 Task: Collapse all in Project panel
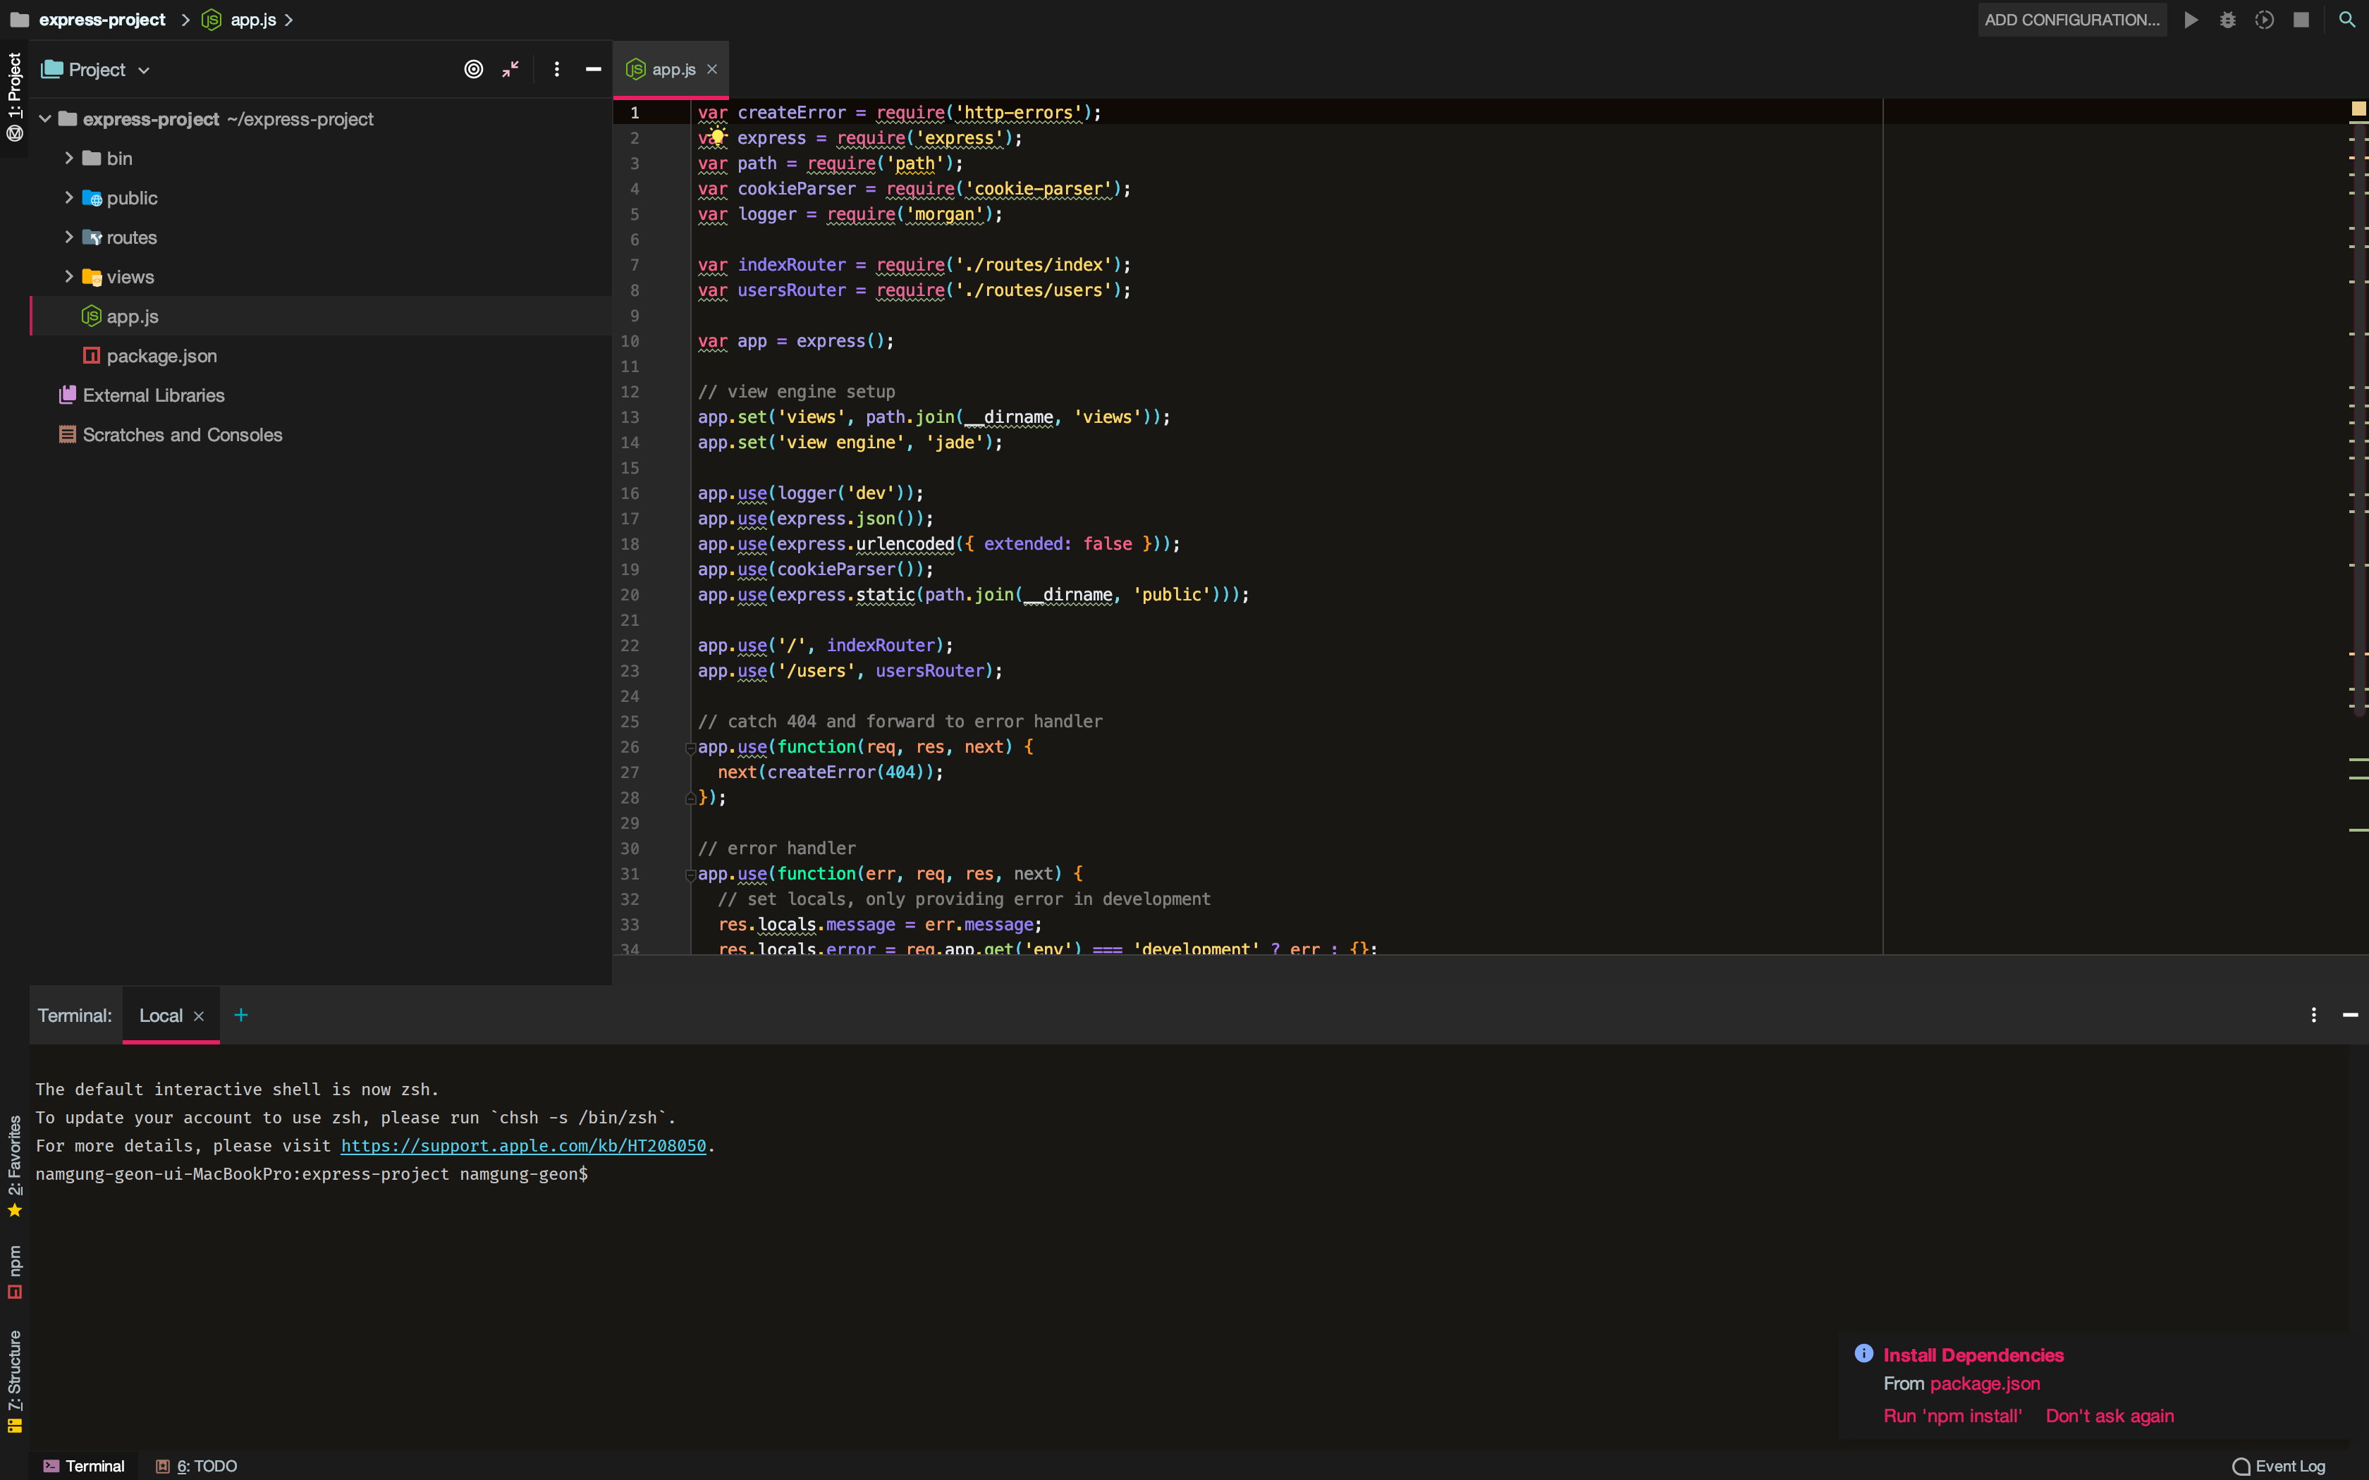510,70
